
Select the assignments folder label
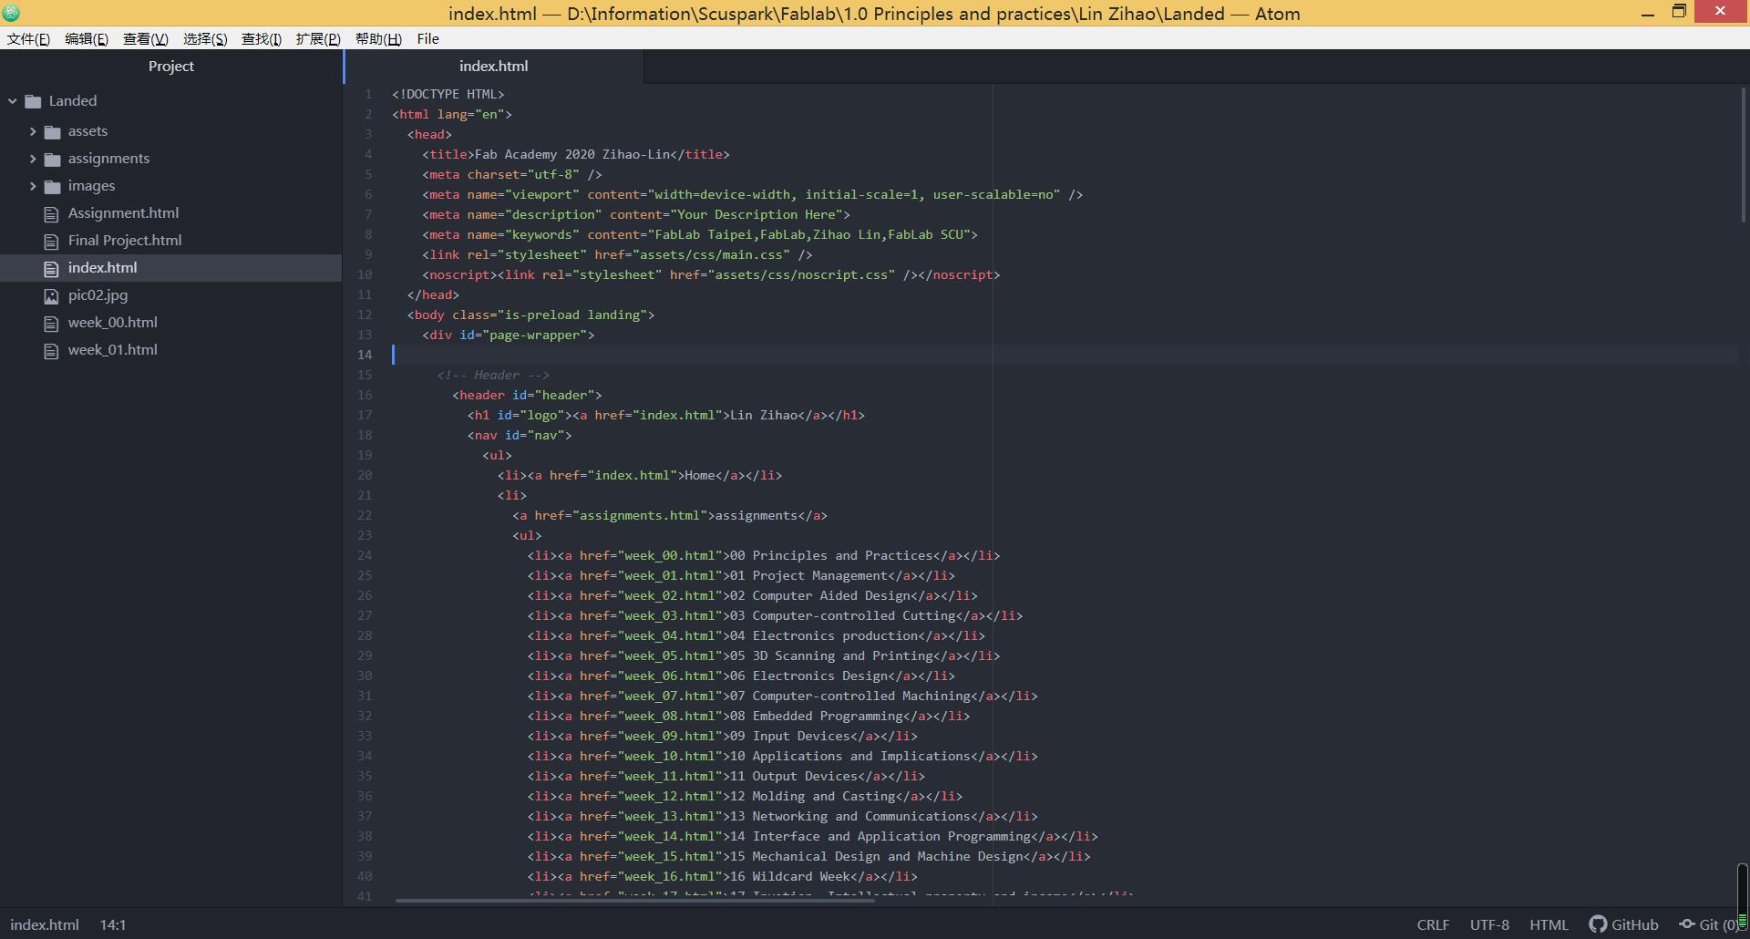(108, 159)
